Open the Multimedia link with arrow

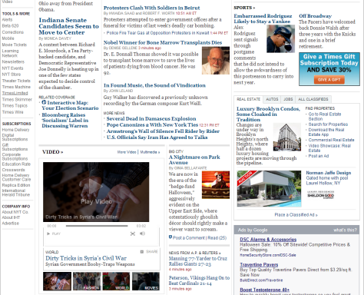150,152
